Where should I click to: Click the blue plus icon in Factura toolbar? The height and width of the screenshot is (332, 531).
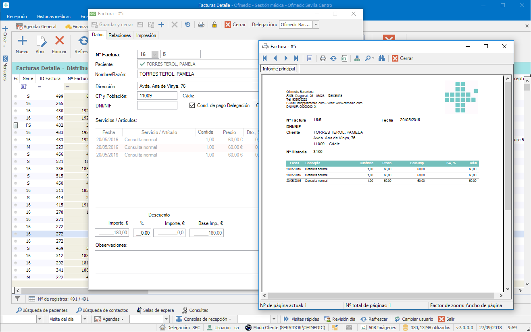click(x=161, y=25)
